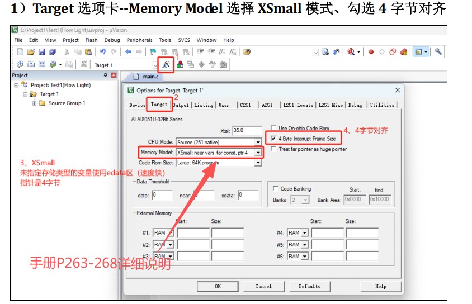Click the Cancel button

263,286
